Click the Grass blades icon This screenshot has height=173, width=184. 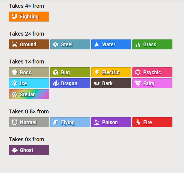(x=138, y=44)
